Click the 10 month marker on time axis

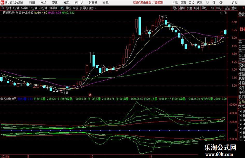tap(92, 156)
